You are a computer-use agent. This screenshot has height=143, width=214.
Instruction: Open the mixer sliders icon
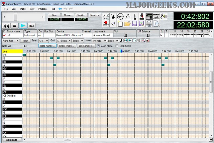[x=156, y=17]
